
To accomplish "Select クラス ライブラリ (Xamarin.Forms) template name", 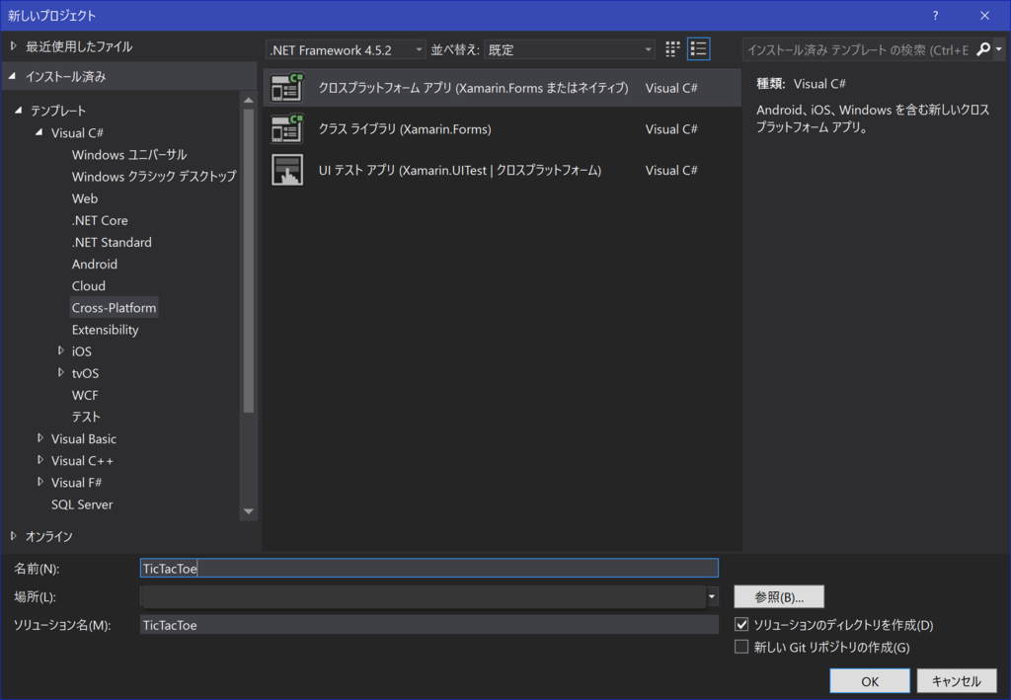I will 405,129.
